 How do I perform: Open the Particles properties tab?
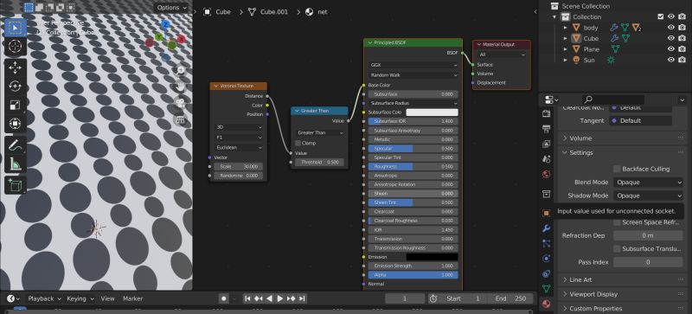[547, 243]
